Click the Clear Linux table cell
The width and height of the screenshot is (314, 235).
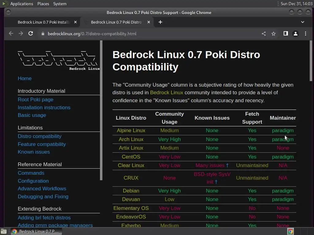131,165
